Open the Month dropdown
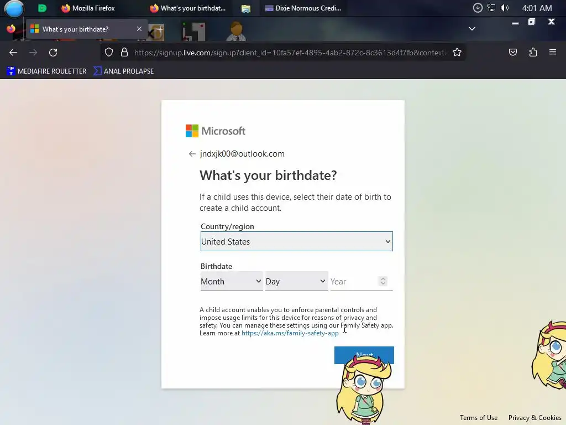Screen dimensions: 566x425 (232, 281)
